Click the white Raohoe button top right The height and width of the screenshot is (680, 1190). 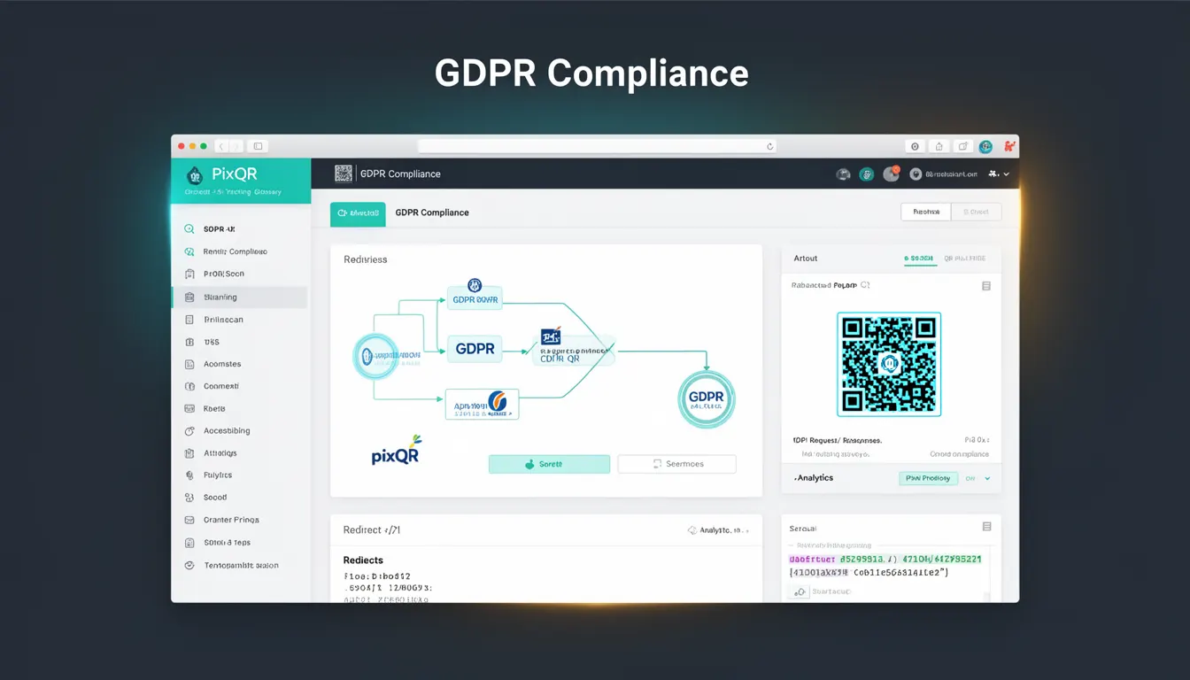coord(925,212)
